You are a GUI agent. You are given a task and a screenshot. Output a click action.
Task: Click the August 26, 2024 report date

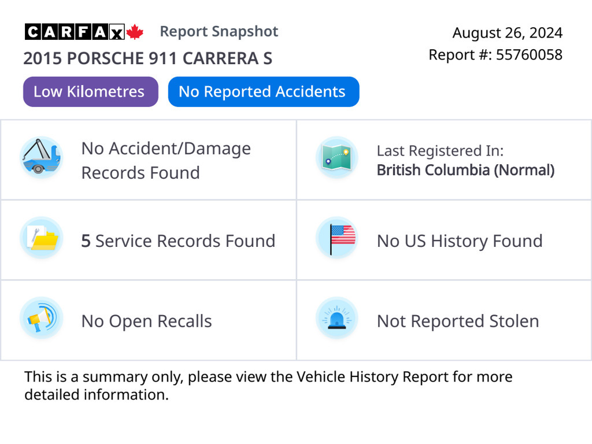(507, 33)
